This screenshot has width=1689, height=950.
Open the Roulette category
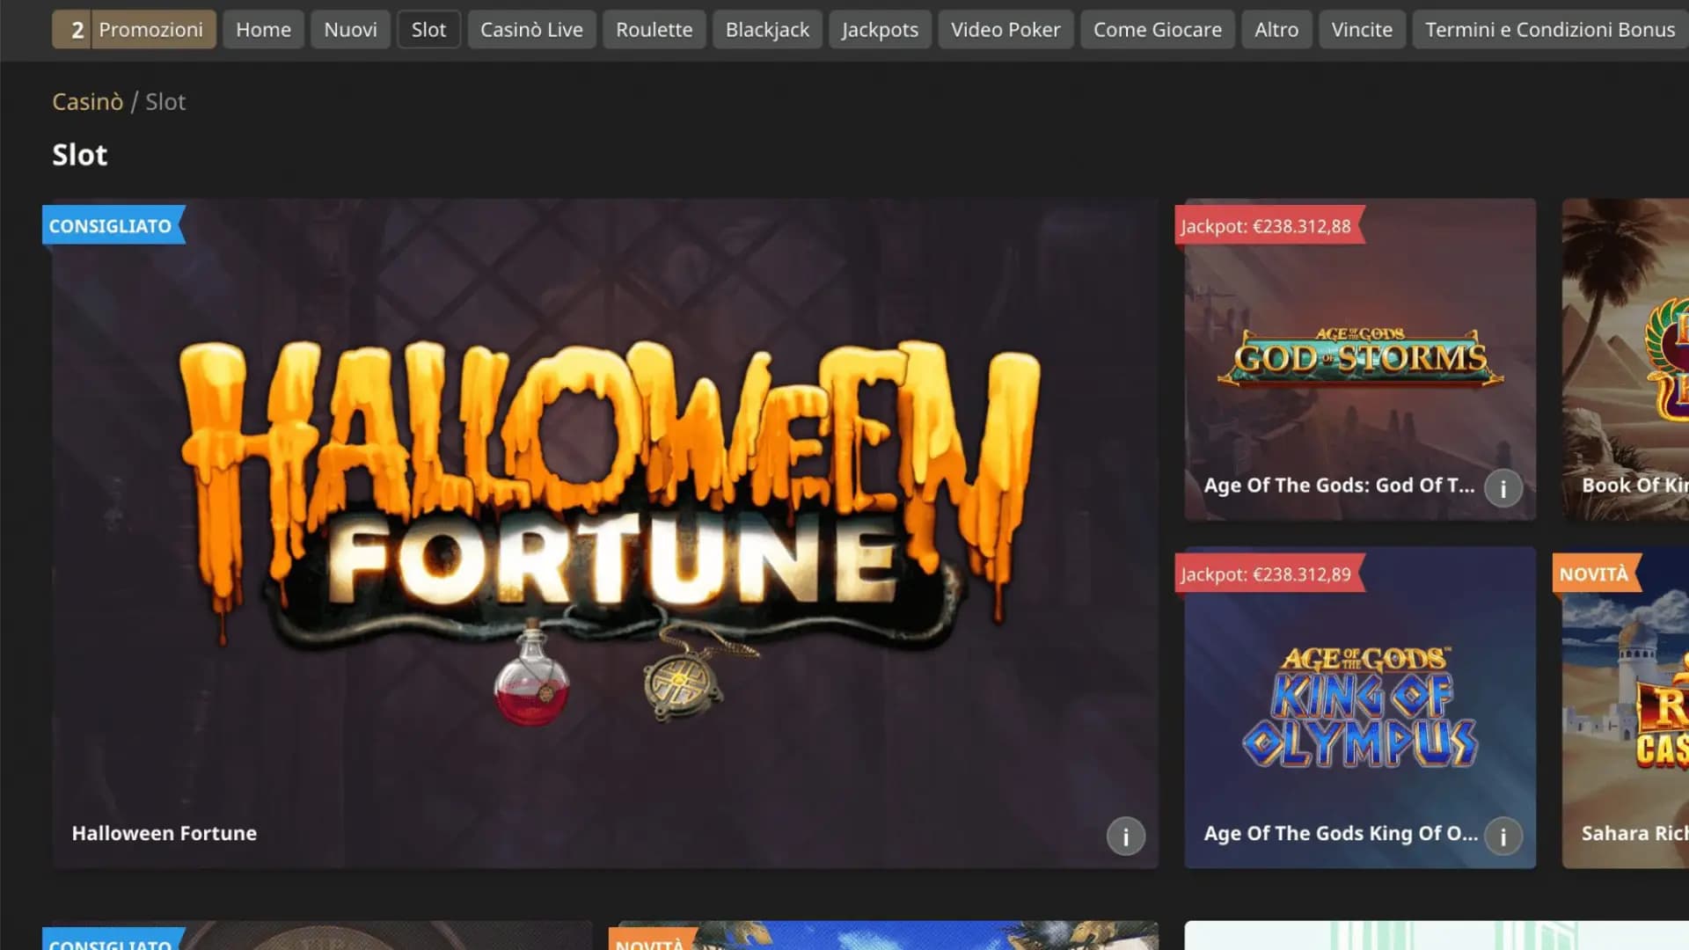click(654, 29)
